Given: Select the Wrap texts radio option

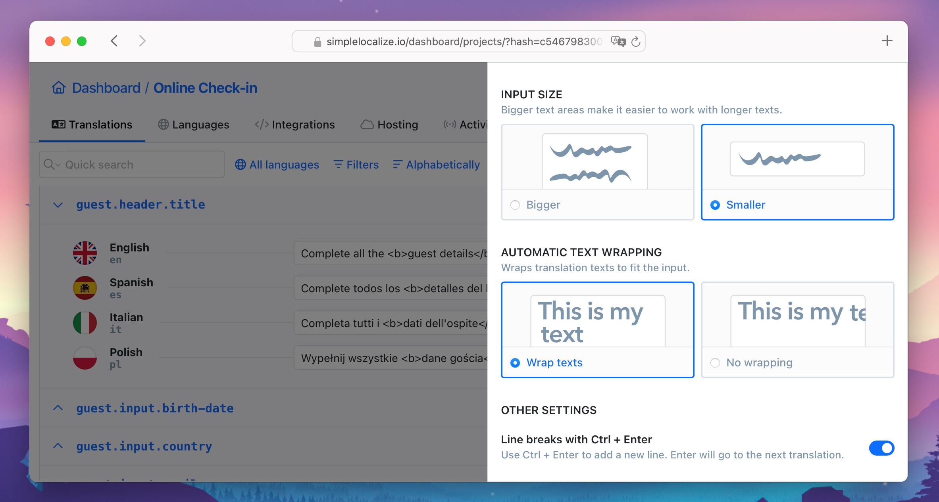Looking at the screenshot, I should tap(515, 362).
